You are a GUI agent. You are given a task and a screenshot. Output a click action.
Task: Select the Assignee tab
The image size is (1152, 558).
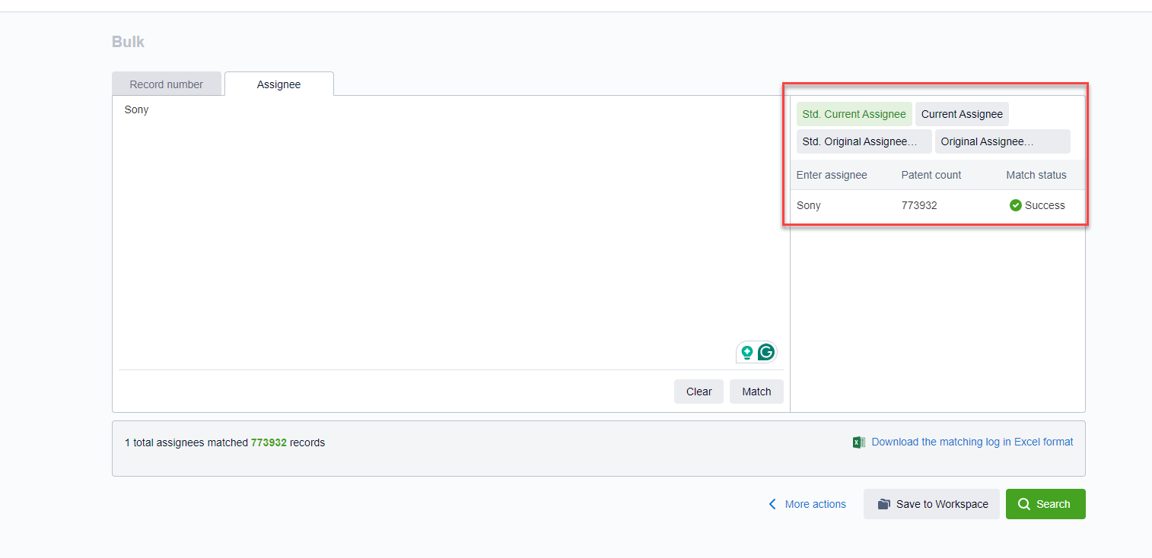coord(278,84)
